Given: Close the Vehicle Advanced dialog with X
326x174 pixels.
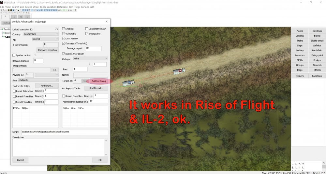Looking at the screenshot, I should pos(107,21).
